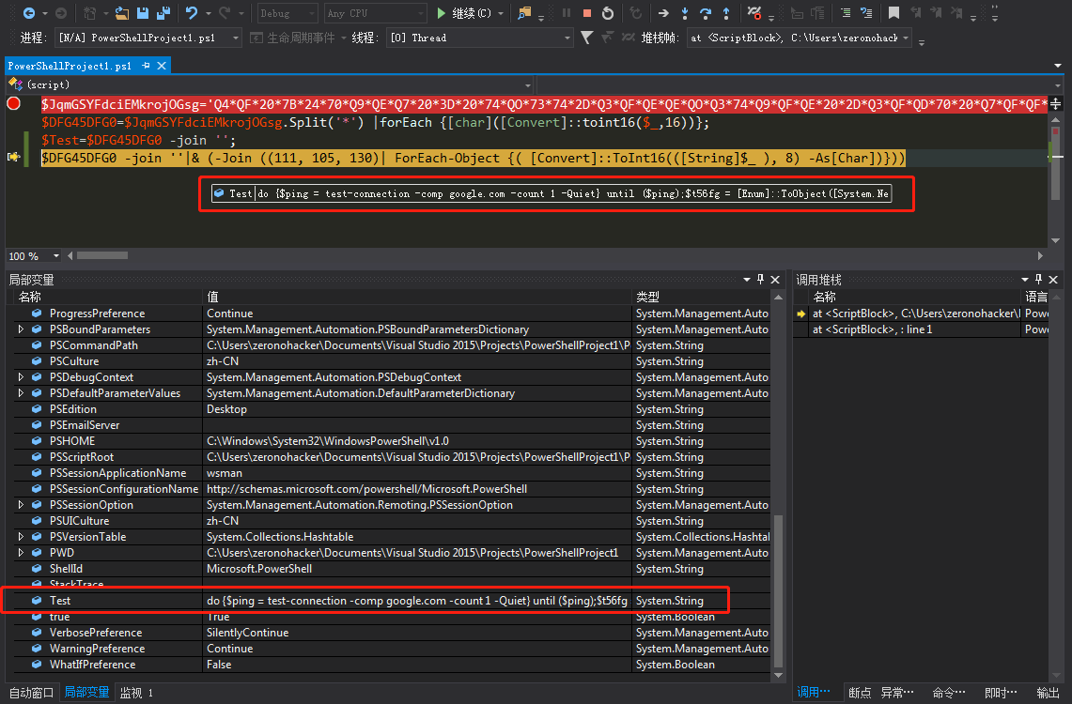1072x704 pixels.
Task: Select the Test variable row
Action: tap(392, 600)
